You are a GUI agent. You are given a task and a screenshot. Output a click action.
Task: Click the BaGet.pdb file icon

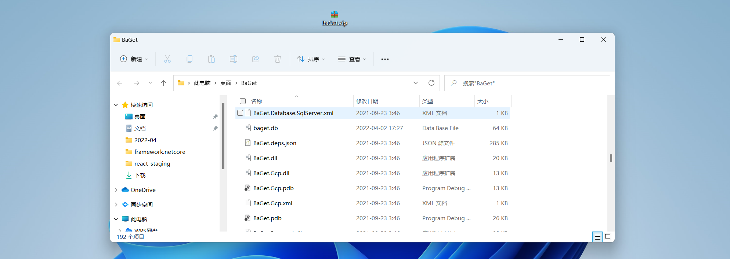[248, 218]
